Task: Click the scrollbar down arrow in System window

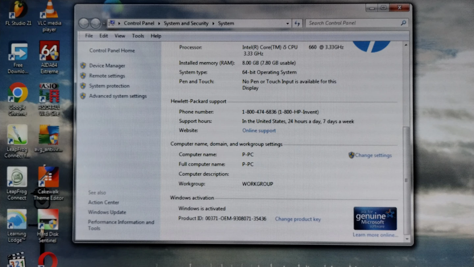Action: [407, 239]
